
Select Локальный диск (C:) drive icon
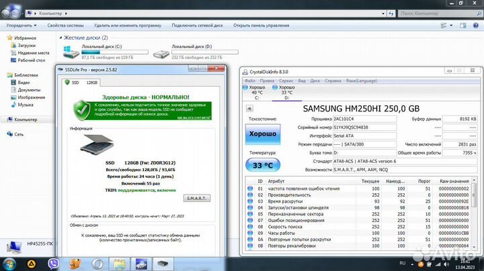coord(71,52)
